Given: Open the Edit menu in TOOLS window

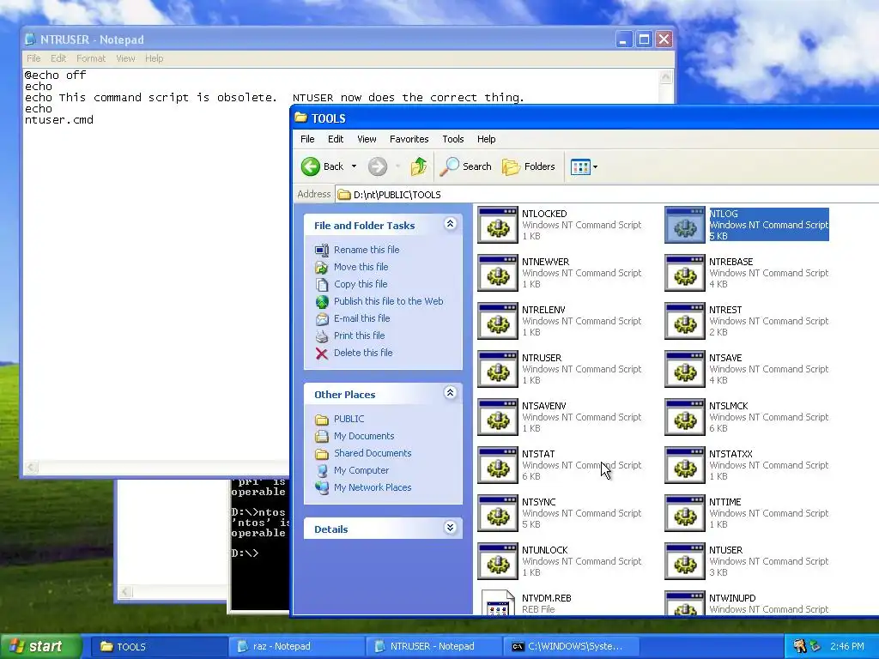Looking at the screenshot, I should [x=336, y=139].
